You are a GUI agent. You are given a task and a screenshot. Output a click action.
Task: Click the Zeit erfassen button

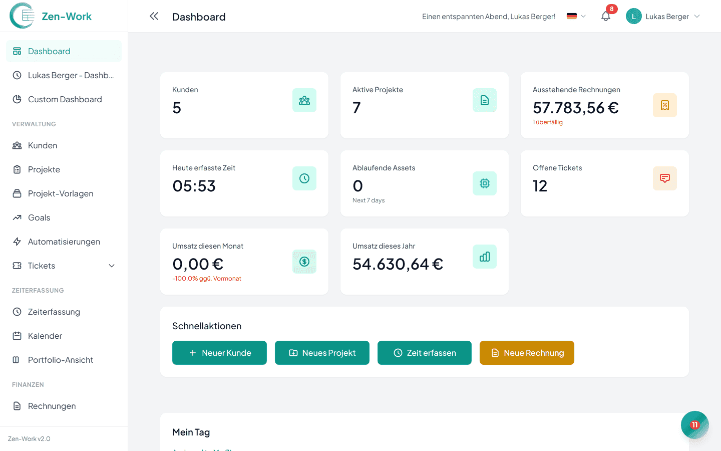tap(425, 353)
